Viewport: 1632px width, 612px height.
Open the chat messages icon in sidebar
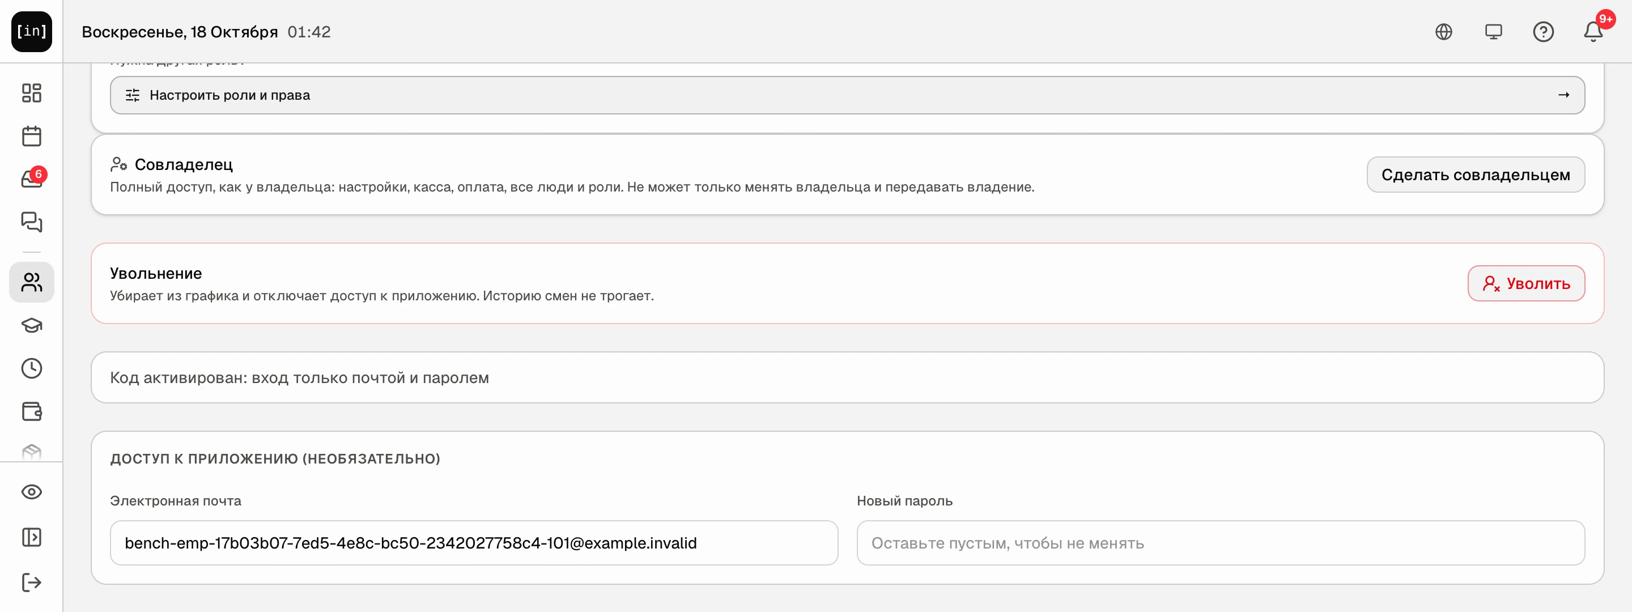[x=32, y=222]
